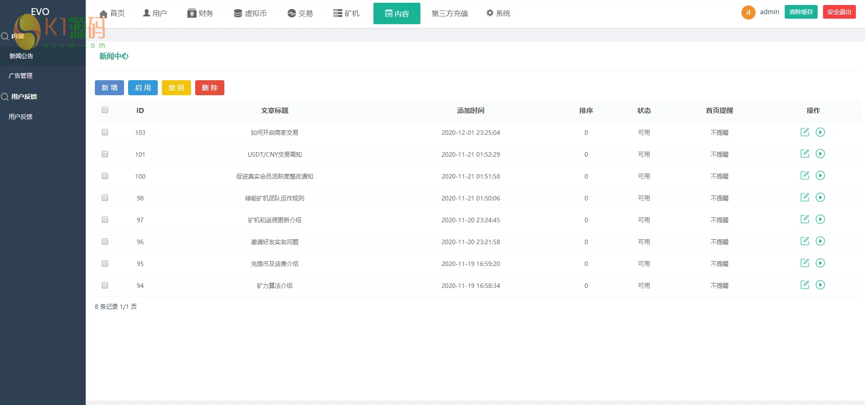Open the 系统 menu in top navigation
This screenshot has height=405, width=865.
tap(498, 13)
